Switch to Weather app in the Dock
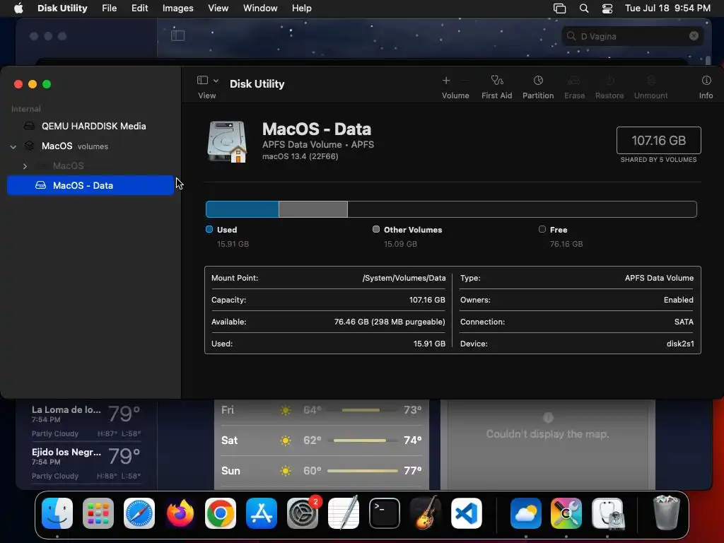Image resolution: width=724 pixels, height=543 pixels. [x=526, y=513]
